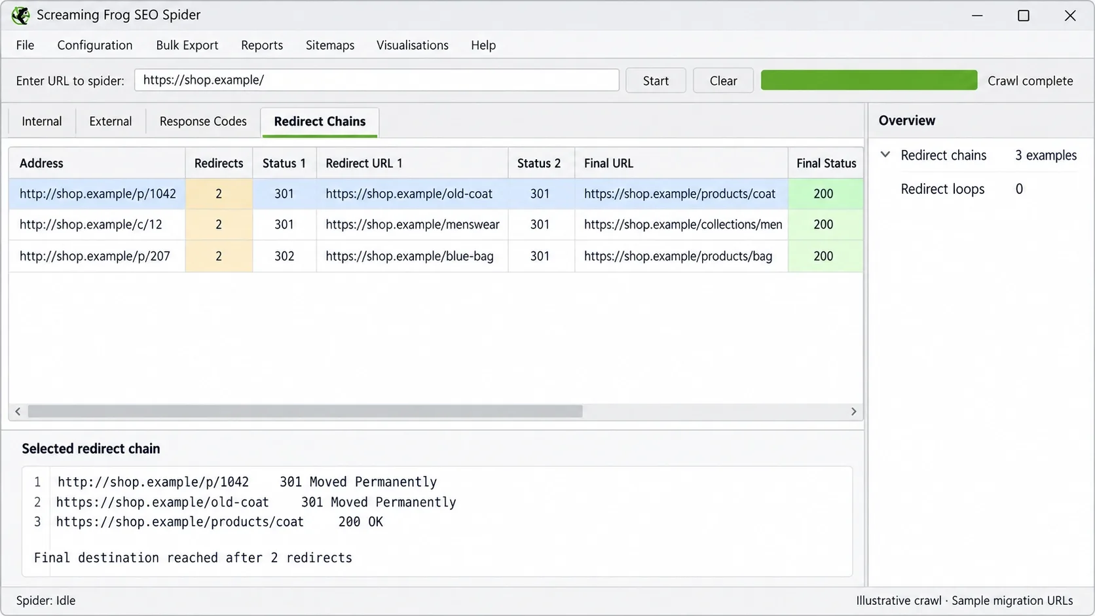This screenshot has width=1095, height=616.
Task: Click the https://shop.example/old-coat redirect URL cell
Action: (412, 194)
